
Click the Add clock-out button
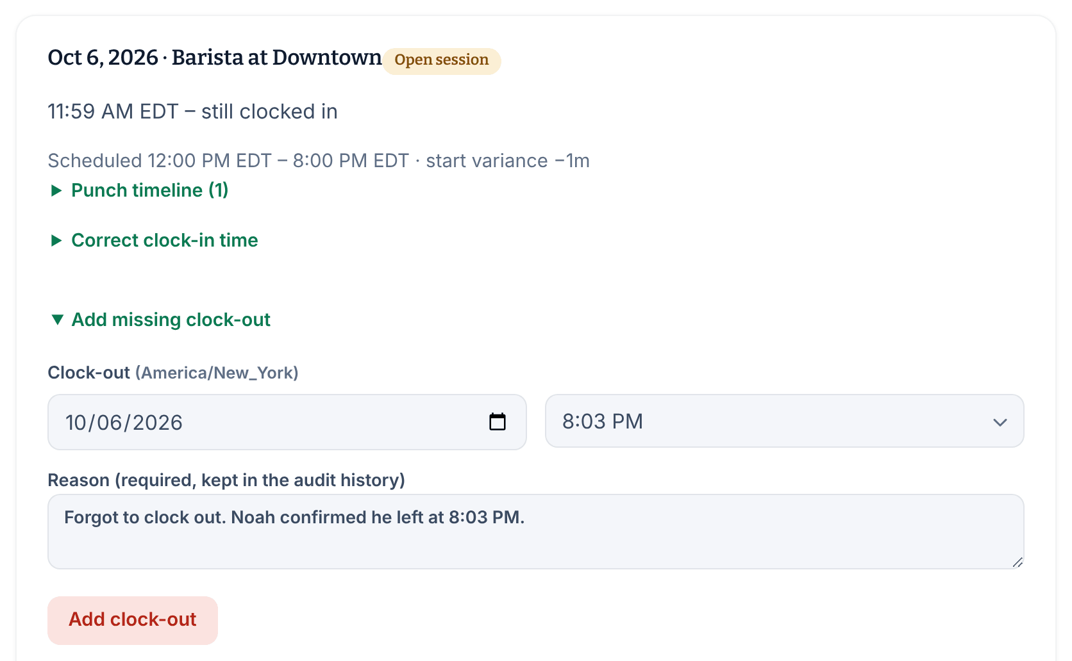(133, 620)
